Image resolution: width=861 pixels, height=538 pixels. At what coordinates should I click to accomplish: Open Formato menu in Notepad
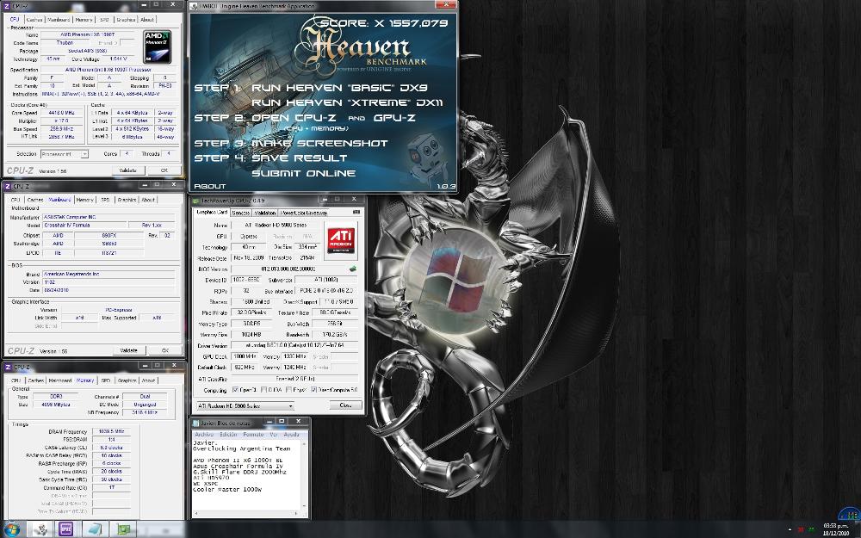click(x=253, y=434)
